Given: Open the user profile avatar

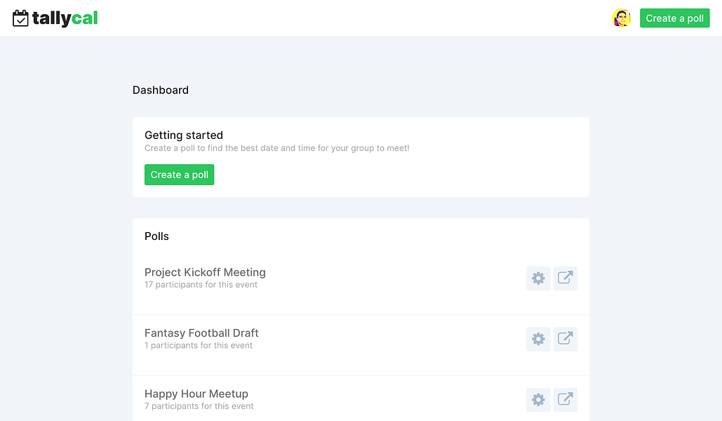Looking at the screenshot, I should click(621, 18).
